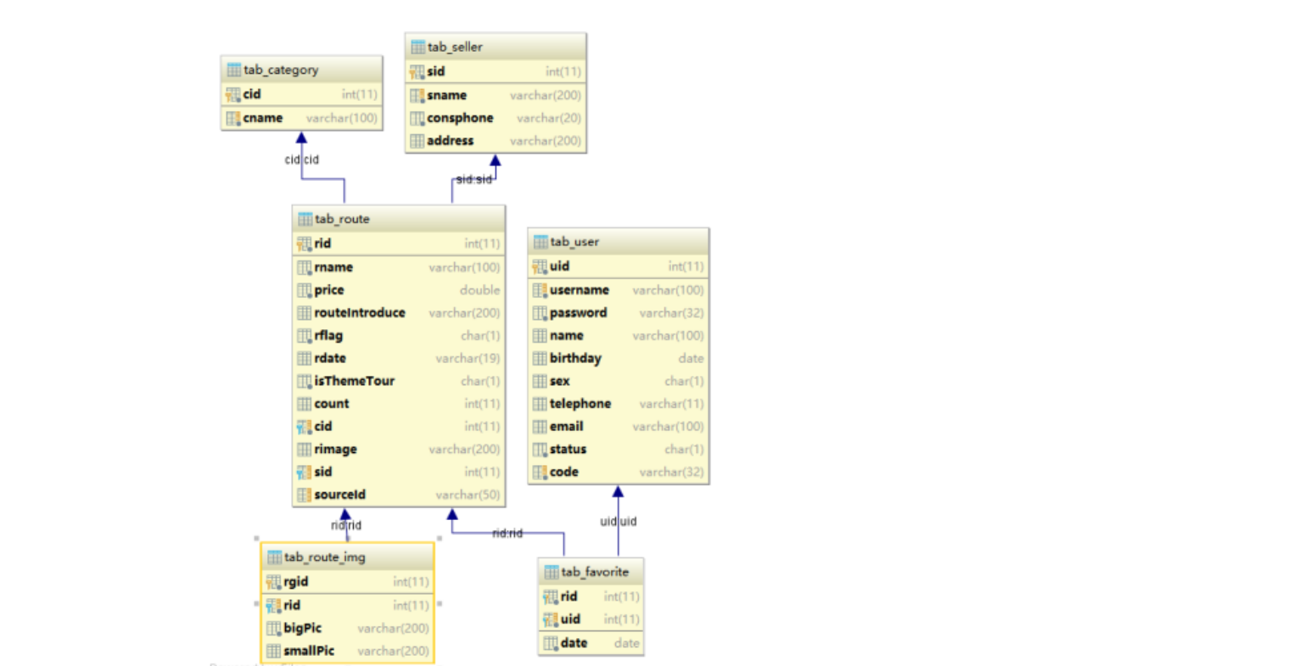The width and height of the screenshot is (1316, 666).
Task: Click the password column name
Action: (x=579, y=313)
